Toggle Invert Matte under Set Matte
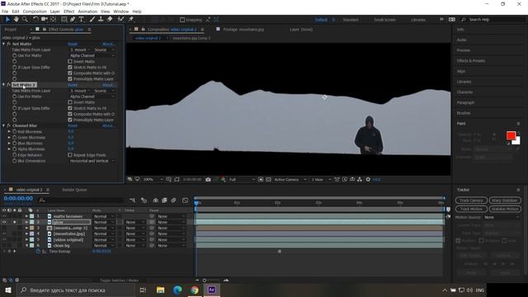This screenshot has height=297, width=528. 70,61
